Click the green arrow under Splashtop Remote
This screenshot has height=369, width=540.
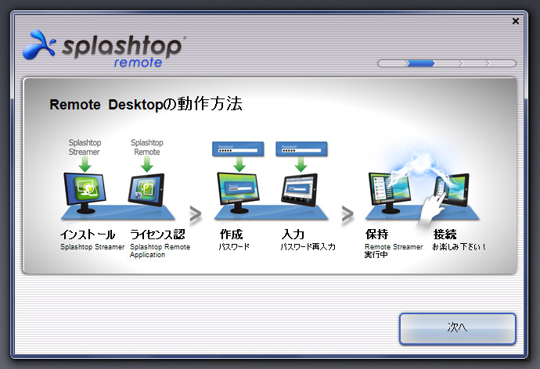pos(147,164)
